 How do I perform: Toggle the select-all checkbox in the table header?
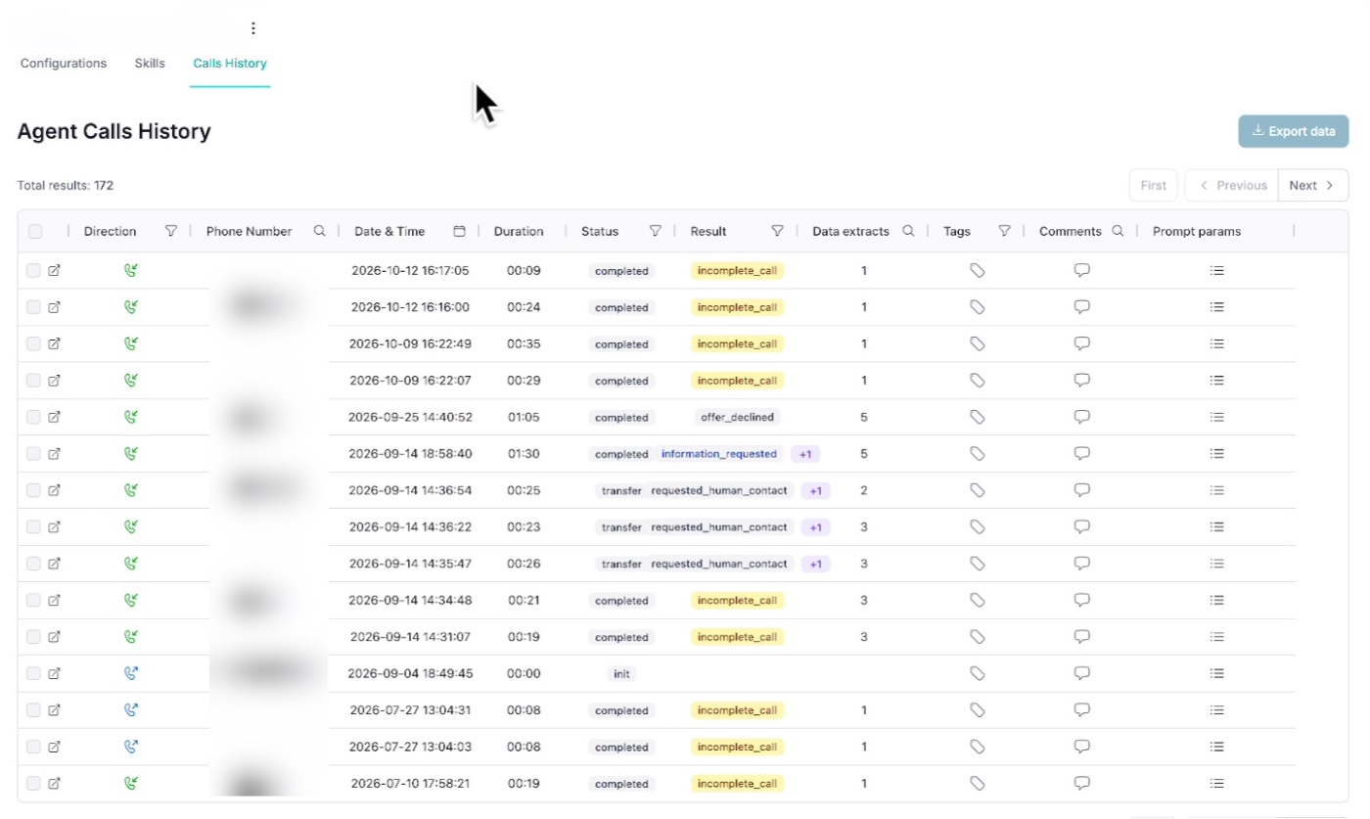[35, 232]
